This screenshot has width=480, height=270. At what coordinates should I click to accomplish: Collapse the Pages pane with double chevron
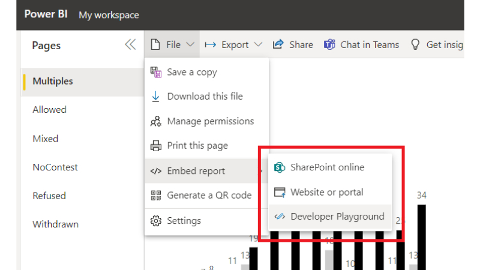130,44
